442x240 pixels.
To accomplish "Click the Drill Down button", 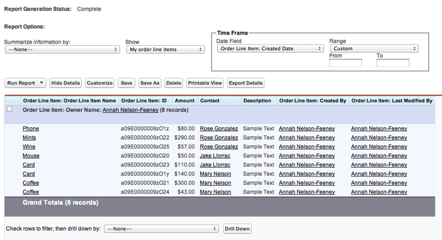I will pyautogui.click(x=238, y=229).
